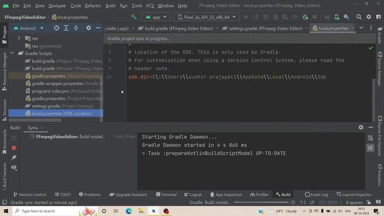Expand the res folder node
384x216 pixels.
coord(19,38)
